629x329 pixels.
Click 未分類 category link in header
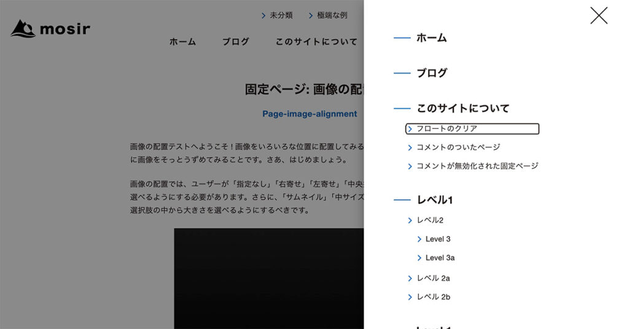click(281, 15)
